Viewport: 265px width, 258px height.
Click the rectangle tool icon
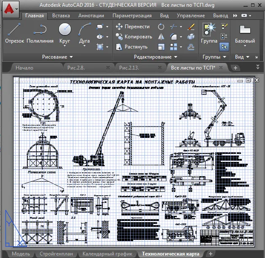(100, 27)
